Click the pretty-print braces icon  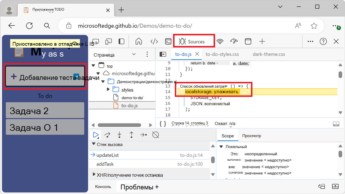(162, 123)
